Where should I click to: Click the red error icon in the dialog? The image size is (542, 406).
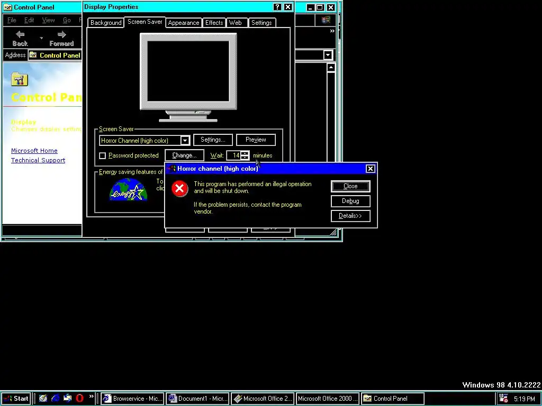180,189
